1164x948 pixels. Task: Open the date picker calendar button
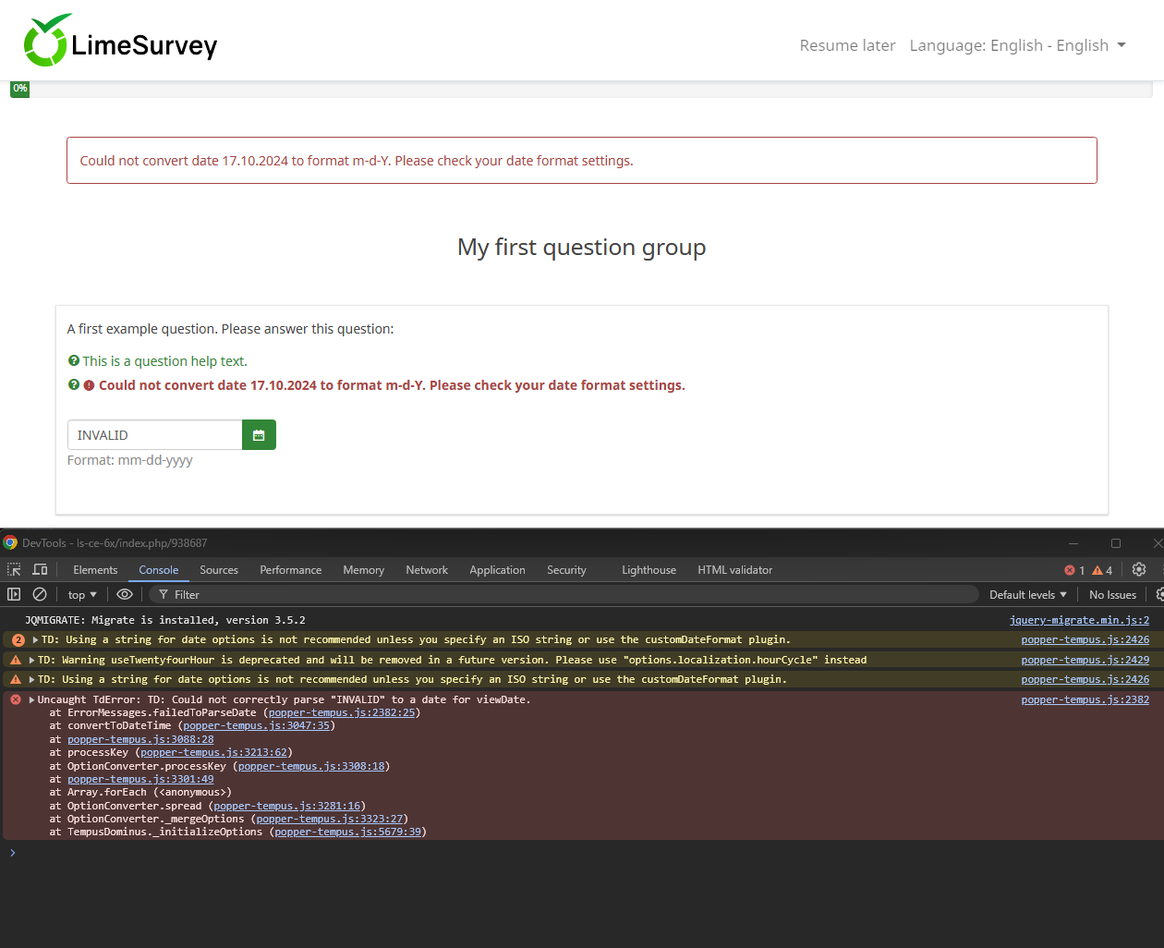click(259, 435)
